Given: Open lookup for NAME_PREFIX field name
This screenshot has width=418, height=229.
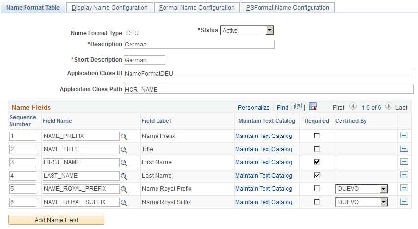Looking at the screenshot, I should pyautogui.click(x=124, y=137).
